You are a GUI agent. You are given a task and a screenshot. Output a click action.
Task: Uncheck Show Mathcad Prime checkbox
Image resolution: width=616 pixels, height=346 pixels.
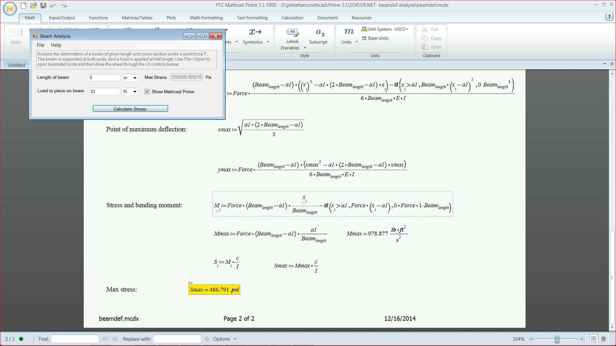pyautogui.click(x=147, y=92)
